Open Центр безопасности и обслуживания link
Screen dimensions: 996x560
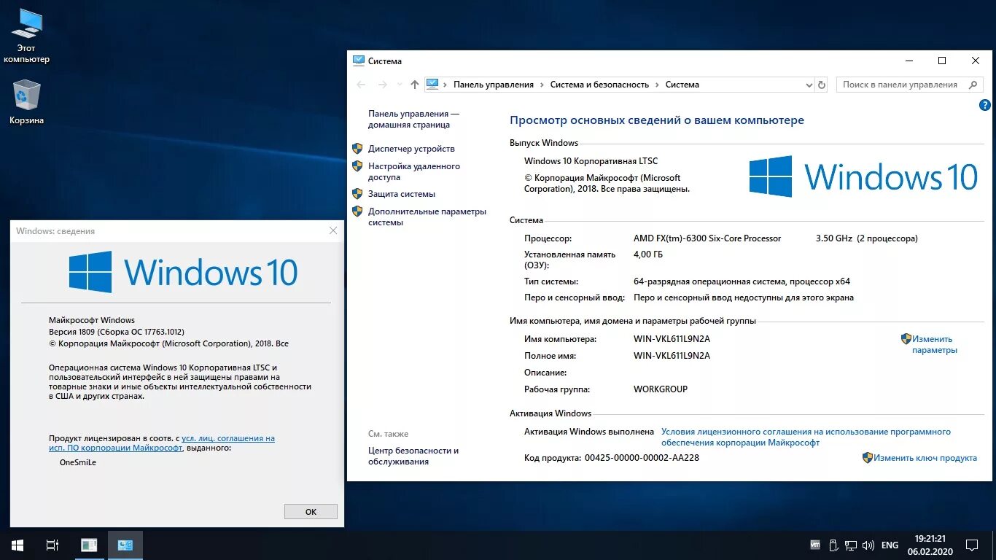tap(413, 456)
